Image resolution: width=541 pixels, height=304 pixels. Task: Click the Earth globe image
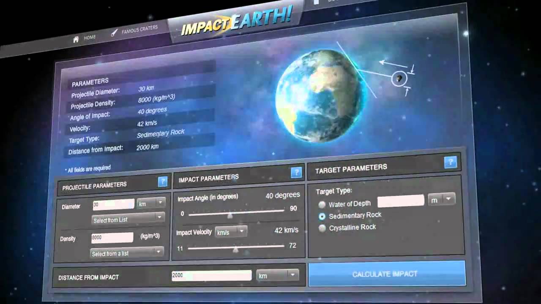point(320,96)
